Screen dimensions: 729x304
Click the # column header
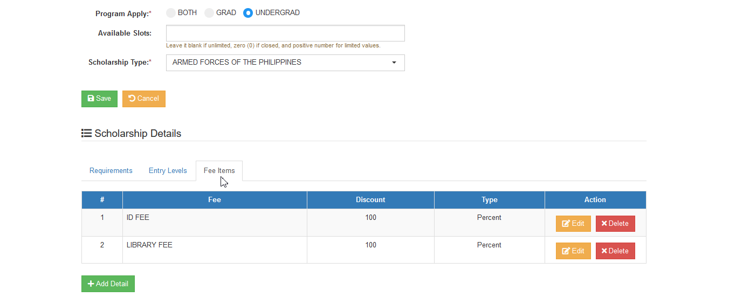pos(102,200)
